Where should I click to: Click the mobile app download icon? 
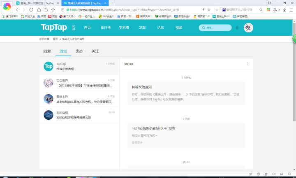click(x=74, y=27)
